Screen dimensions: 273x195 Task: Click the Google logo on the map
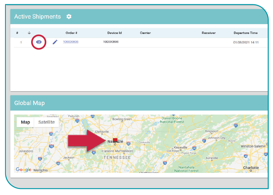point(23,169)
